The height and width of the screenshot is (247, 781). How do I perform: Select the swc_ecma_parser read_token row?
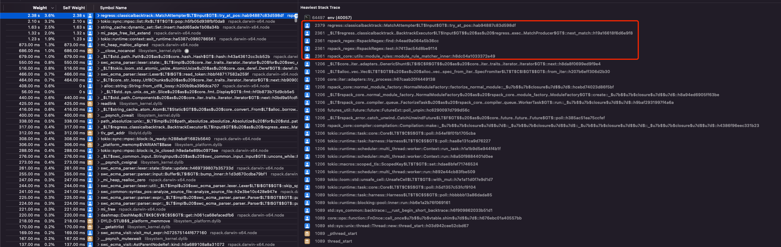(149, 74)
